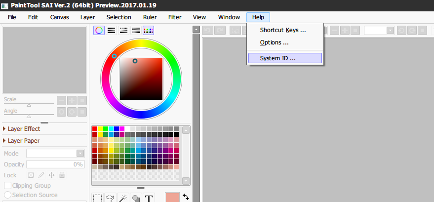Toggle the lock painting pencil icon
Viewport: 434px width, 202px height.
(x=41, y=175)
